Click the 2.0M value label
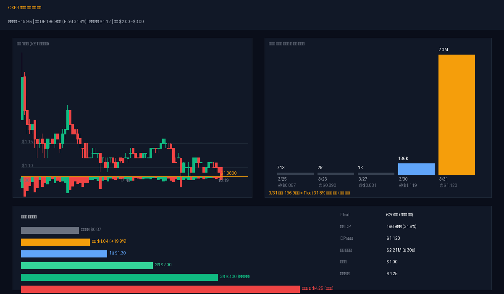The width and height of the screenshot is (504, 294). pos(443,50)
